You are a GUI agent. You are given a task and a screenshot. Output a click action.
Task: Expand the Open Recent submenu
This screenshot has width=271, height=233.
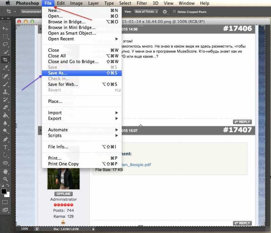tap(82, 39)
